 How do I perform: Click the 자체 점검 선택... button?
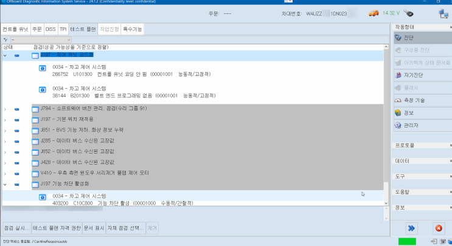tap(126, 228)
